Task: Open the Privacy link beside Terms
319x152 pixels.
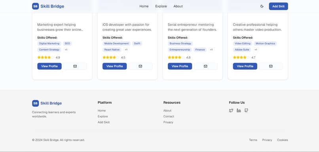Action: [x=267, y=140]
